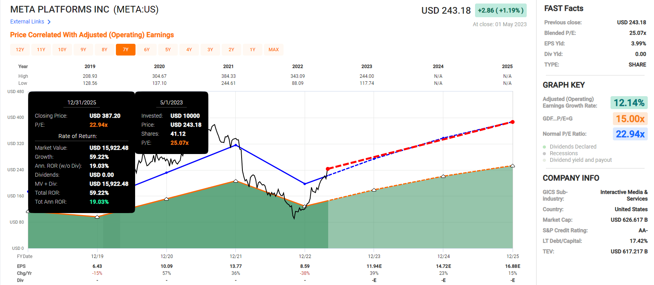Click the 2019 Chg/Yr value '-15%'
Screen dimensions: 654x285
coord(97,273)
